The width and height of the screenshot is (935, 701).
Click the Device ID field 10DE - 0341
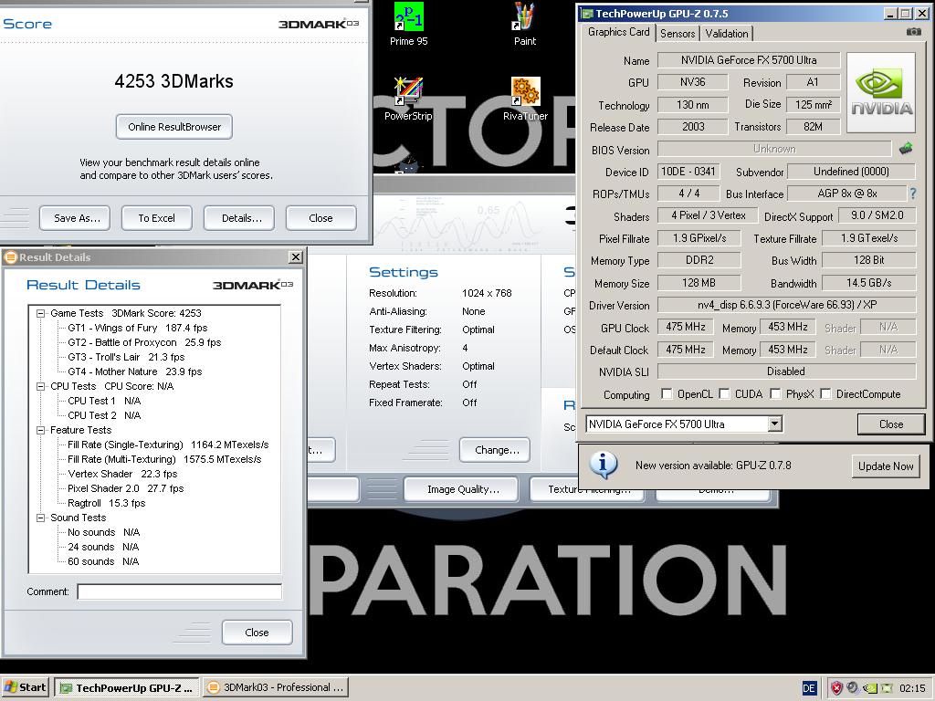point(688,172)
